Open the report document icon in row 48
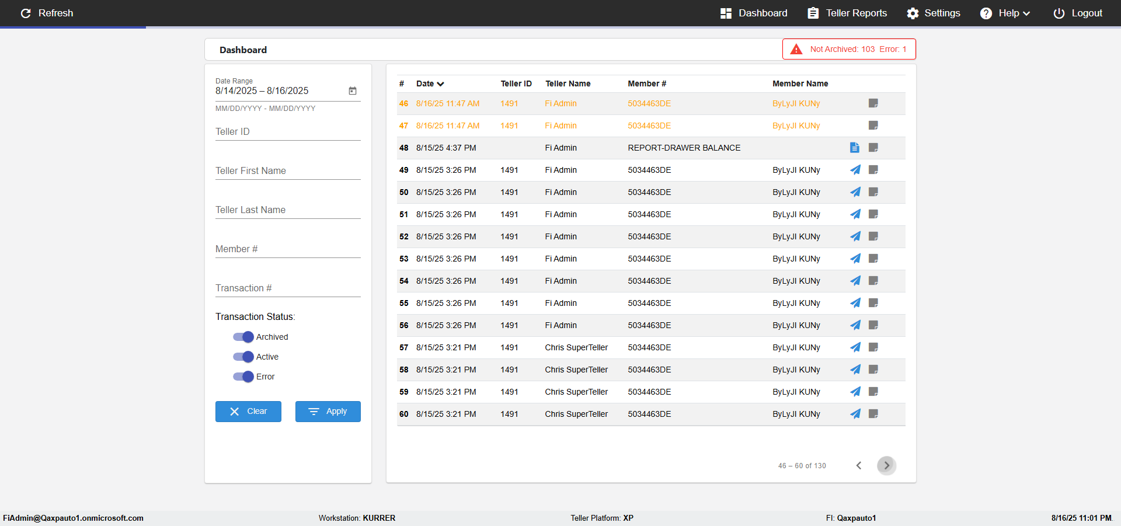 point(855,148)
